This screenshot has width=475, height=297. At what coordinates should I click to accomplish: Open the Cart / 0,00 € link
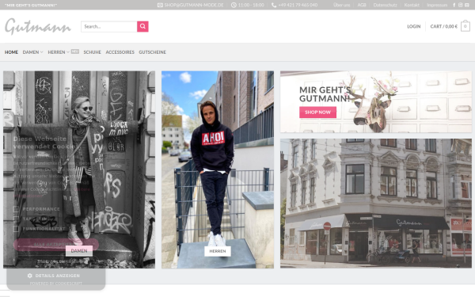[444, 26]
